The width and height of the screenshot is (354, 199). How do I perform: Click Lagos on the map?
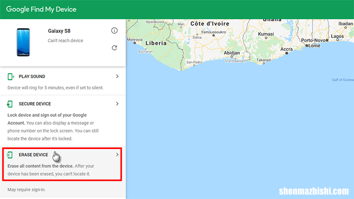[x=337, y=36]
